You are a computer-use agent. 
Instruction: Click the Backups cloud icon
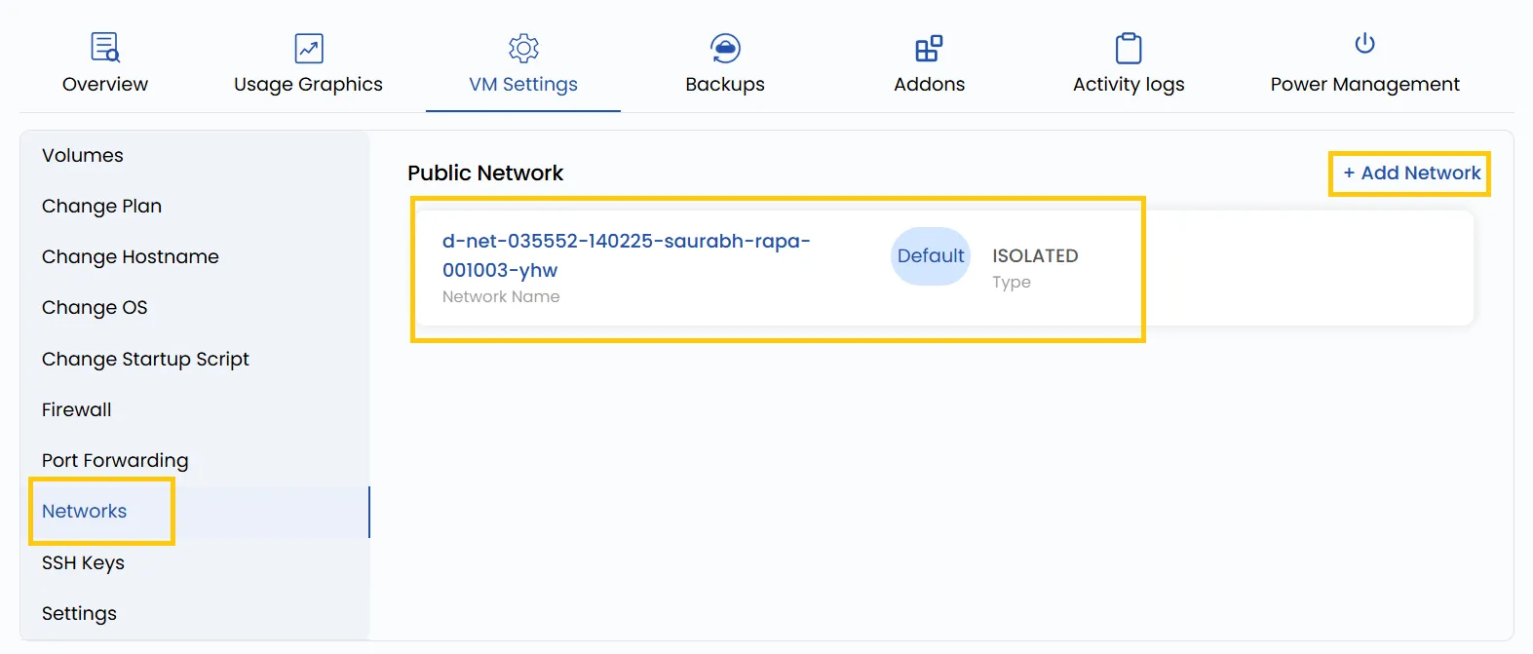coord(725,48)
